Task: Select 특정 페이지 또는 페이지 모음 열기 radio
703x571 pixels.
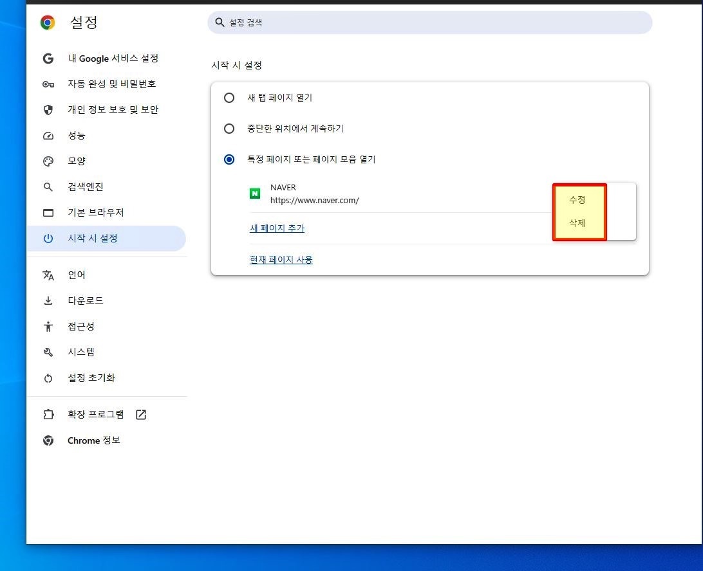Action: click(x=229, y=159)
